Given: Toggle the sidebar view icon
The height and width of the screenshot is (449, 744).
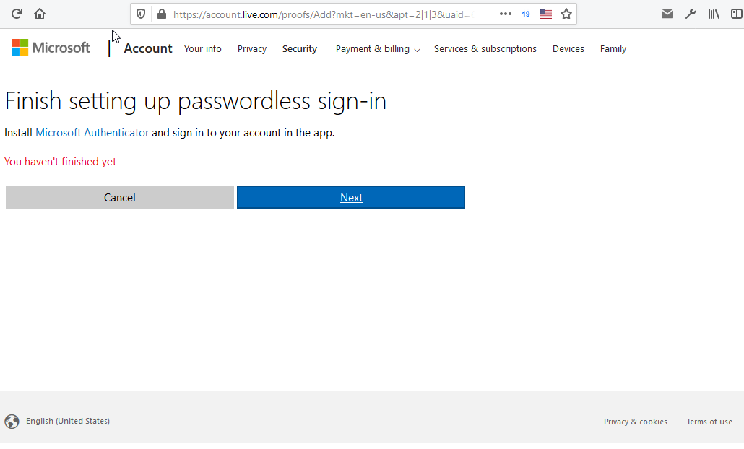Looking at the screenshot, I should tap(736, 12).
